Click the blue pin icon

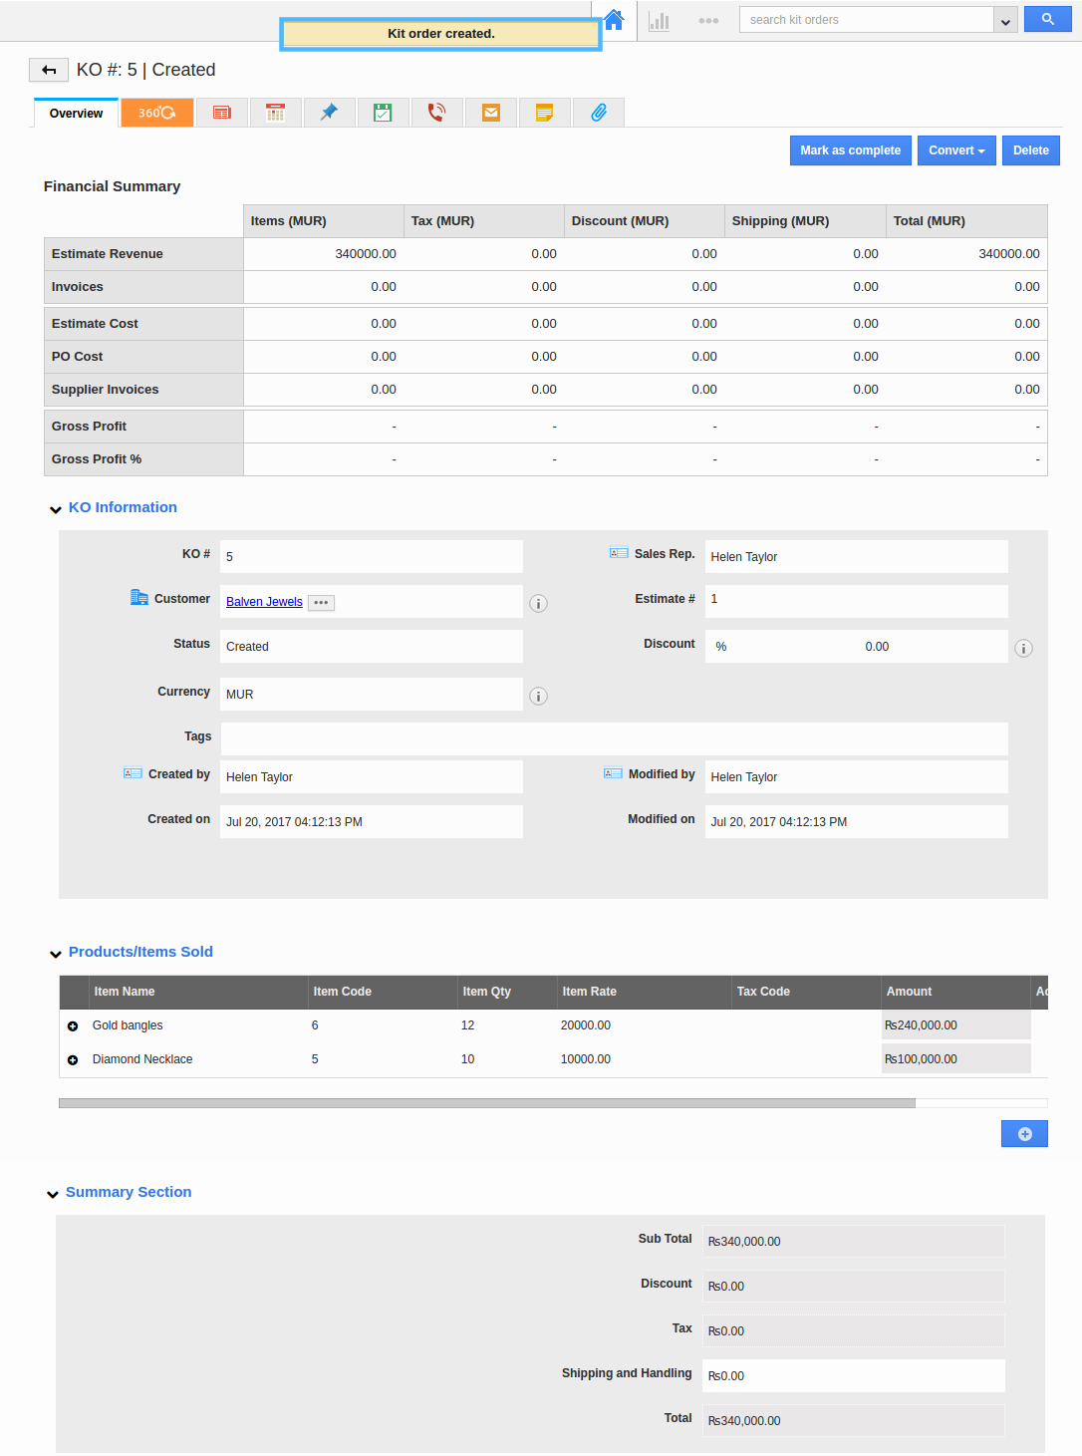point(329,113)
